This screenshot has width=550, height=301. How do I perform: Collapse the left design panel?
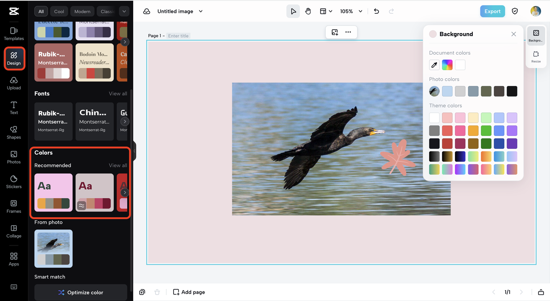(x=134, y=151)
